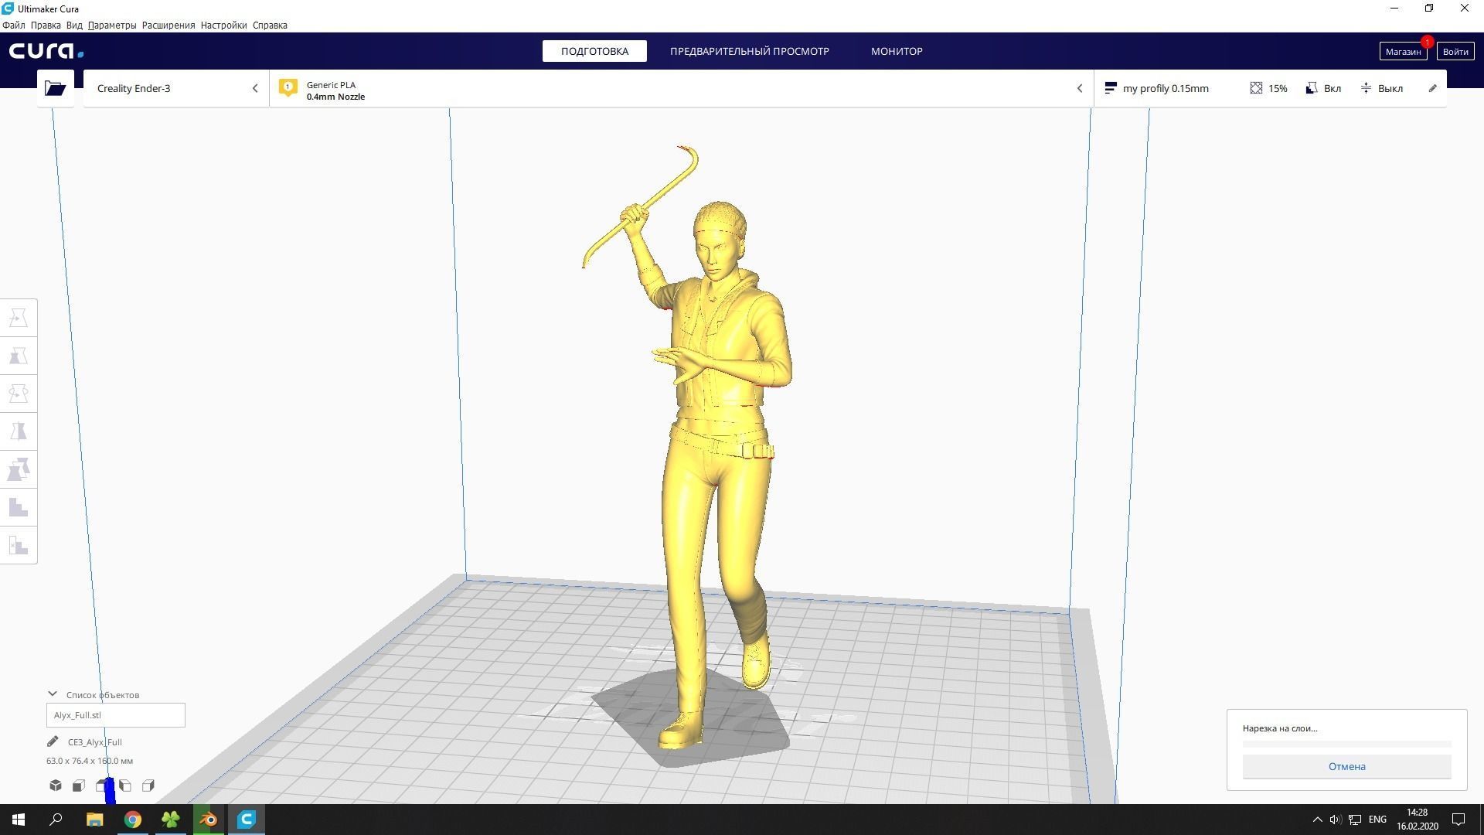
Task: Click the Cura logo
Action: click(x=46, y=51)
